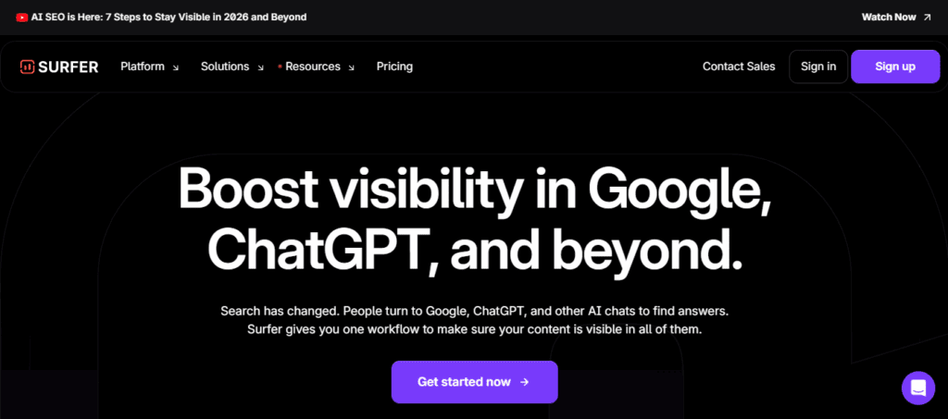Screen dimensions: 948x419
Task: Open the Solutions menu label
Action: tap(225, 67)
